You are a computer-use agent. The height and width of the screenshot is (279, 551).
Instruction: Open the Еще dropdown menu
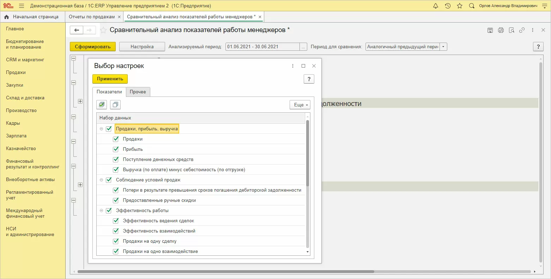(300, 105)
